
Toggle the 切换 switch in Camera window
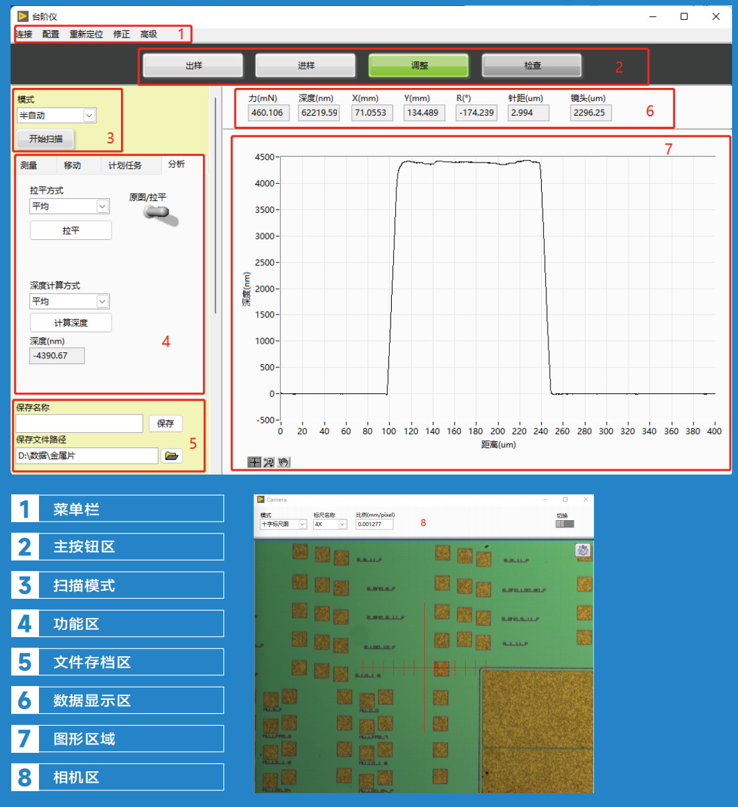(565, 524)
